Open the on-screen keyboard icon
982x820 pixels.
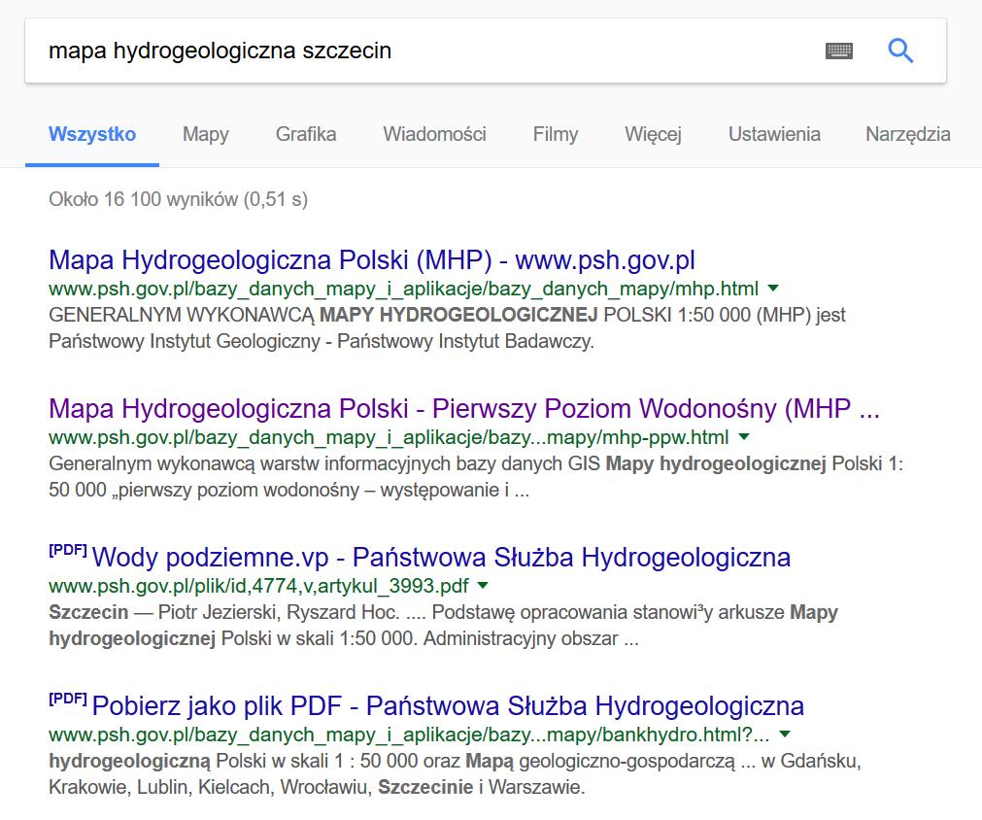pyautogui.click(x=838, y=51)
